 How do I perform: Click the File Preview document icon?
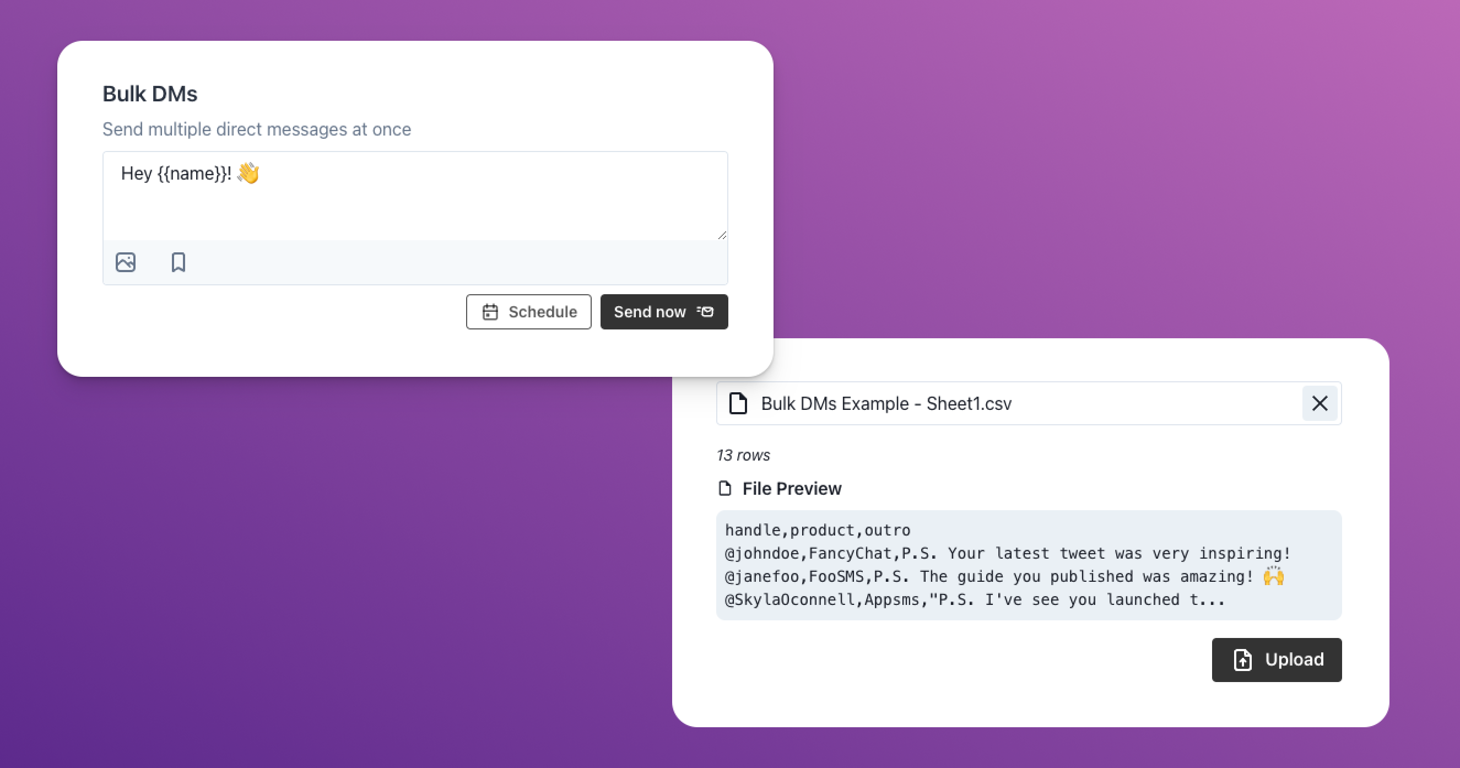coord(724,489)
